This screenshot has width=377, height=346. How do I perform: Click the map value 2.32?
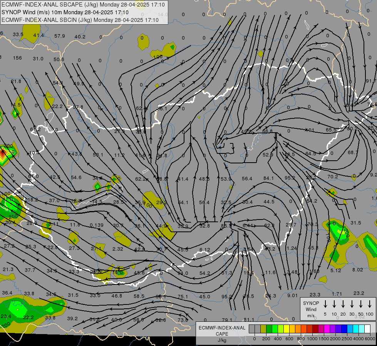[x=118, y=249]
